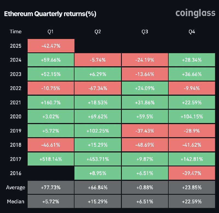Image resolution: width=219 pixels, height=213 pixels.
Task: Click the Average Q1 value +77.73%
Action: (x=51, y=188)
